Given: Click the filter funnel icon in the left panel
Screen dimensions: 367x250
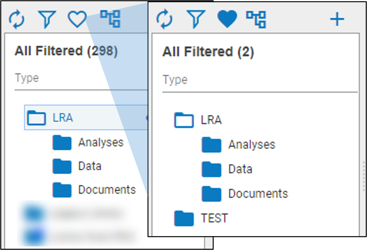Looking at the screenshot, I should (x=47, y=19).
